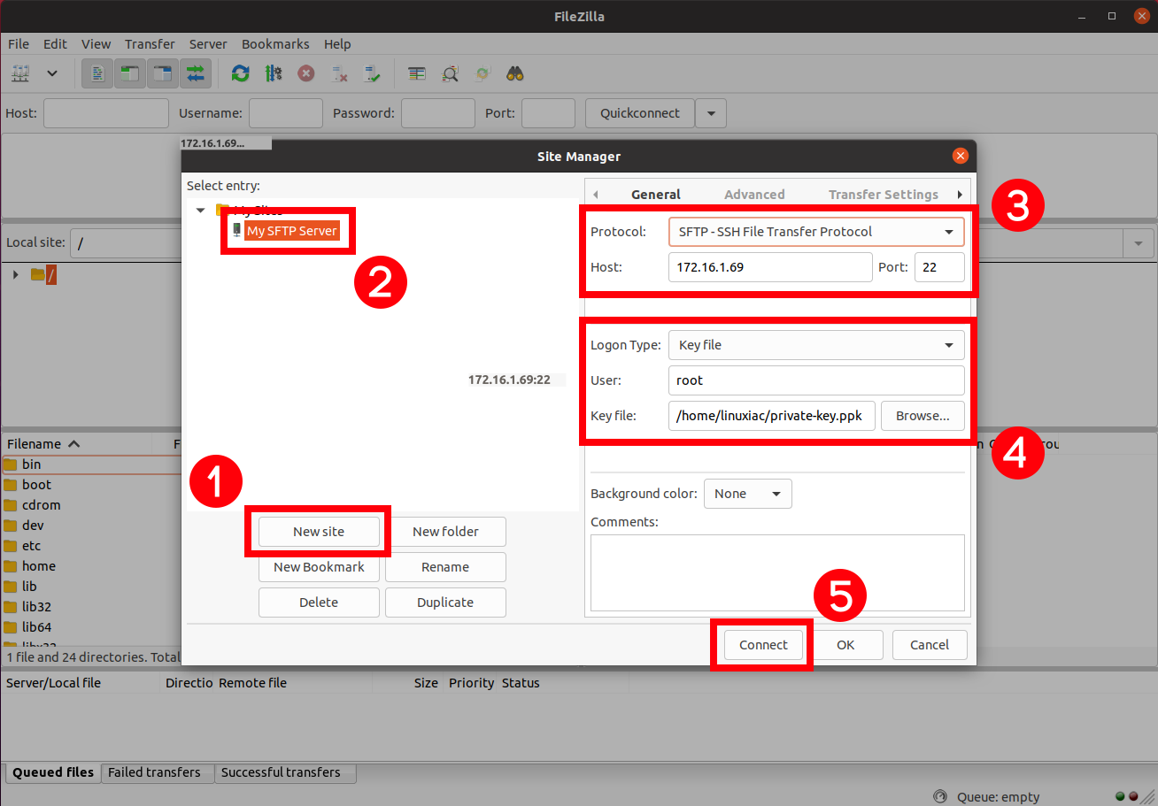This screenshot has width=1158, height=806.
Task: Click the Connect button in Site Manager
Action: point(761,645)
